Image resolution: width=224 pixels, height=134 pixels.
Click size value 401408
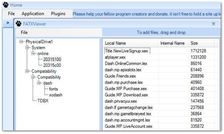(197, 89)
